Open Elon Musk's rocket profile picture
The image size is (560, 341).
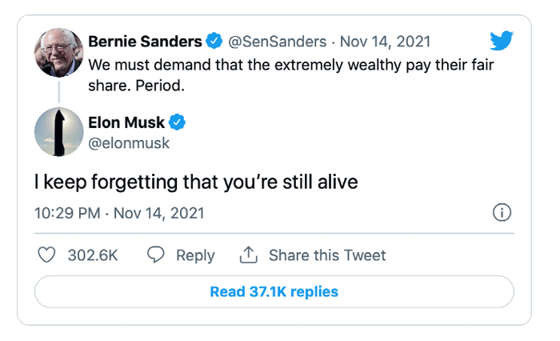pos(59,132)
